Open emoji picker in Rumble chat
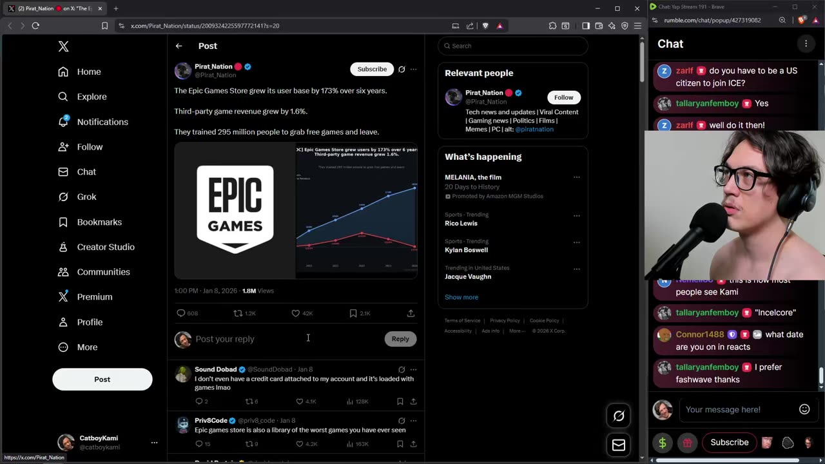Viewport: 825px width, 464px height. point(804,409)
